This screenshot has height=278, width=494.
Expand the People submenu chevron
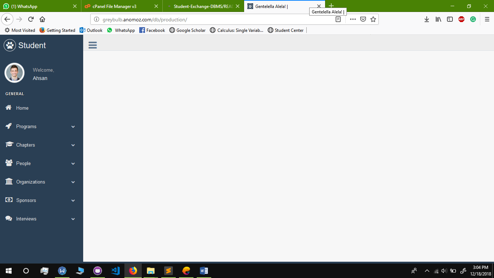(x=73, y=164)
